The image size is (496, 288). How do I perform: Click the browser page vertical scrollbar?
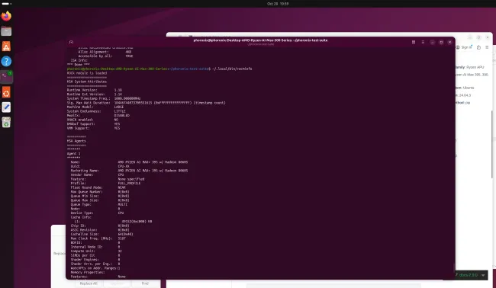492,144
